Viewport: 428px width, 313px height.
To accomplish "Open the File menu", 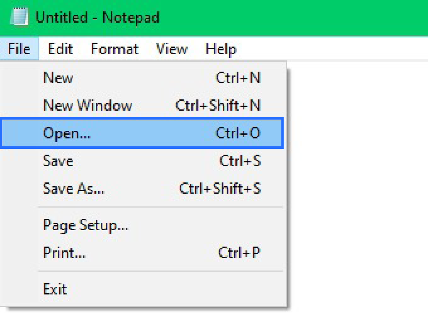I will (19, 49).
